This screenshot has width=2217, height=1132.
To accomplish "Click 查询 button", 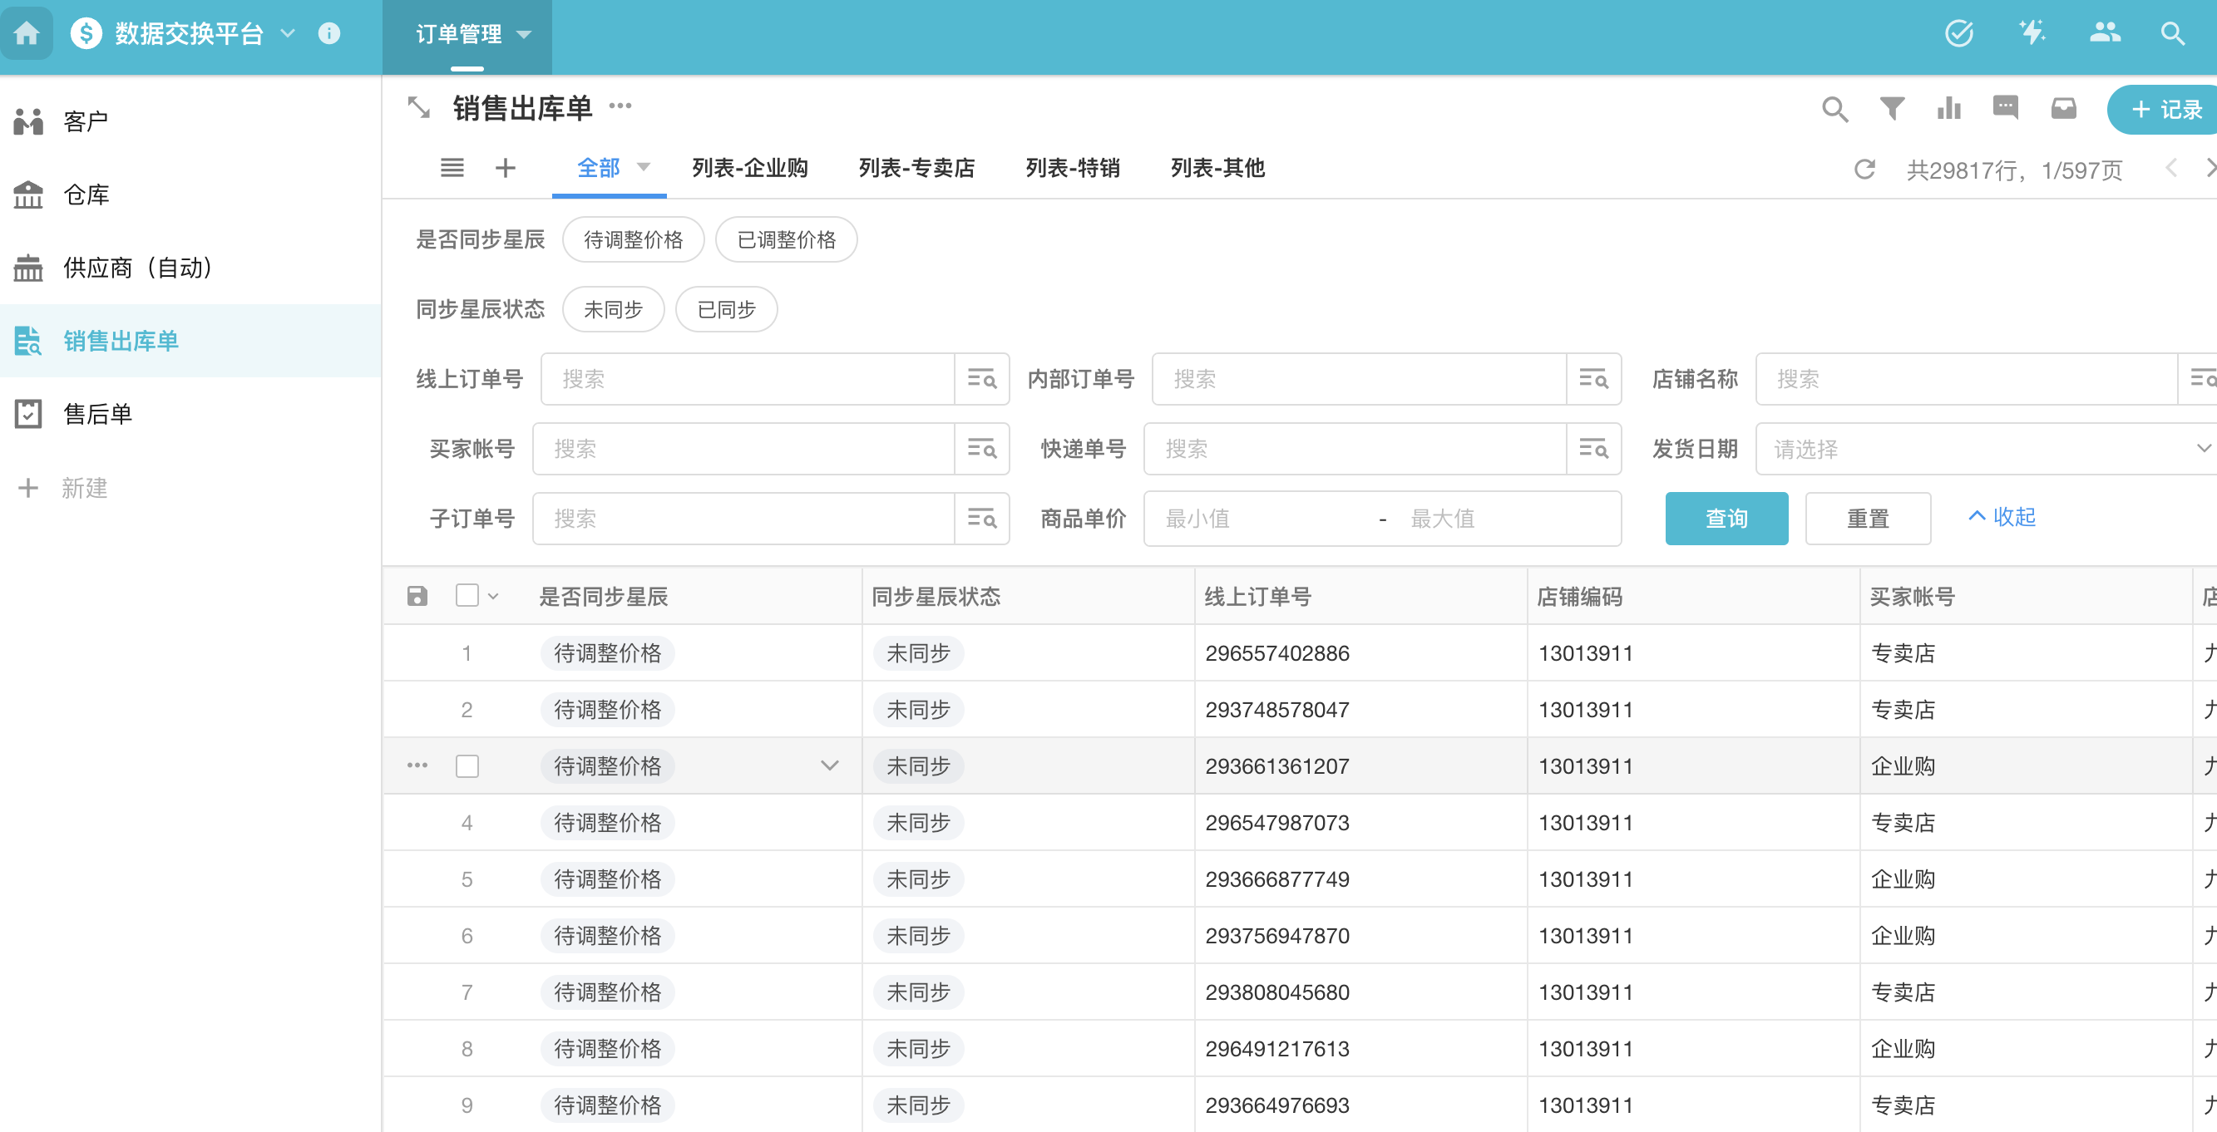I will pos(1726,518).
